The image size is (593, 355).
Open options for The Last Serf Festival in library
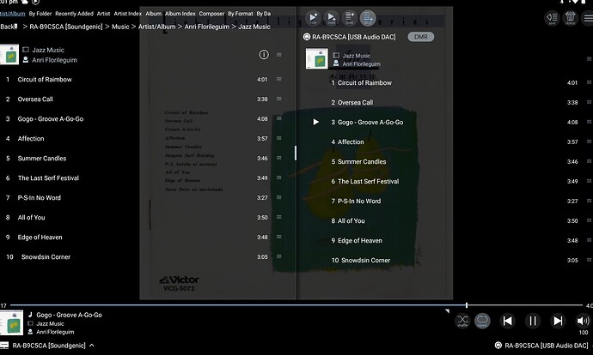pos(279,177)
